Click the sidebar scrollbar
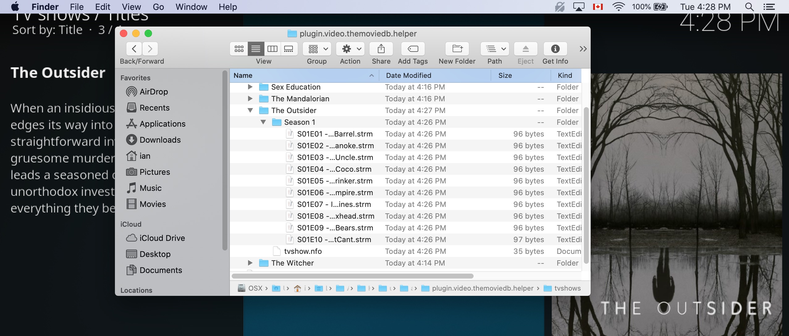This screenshot has width=789, height=336. coord(225,161)
